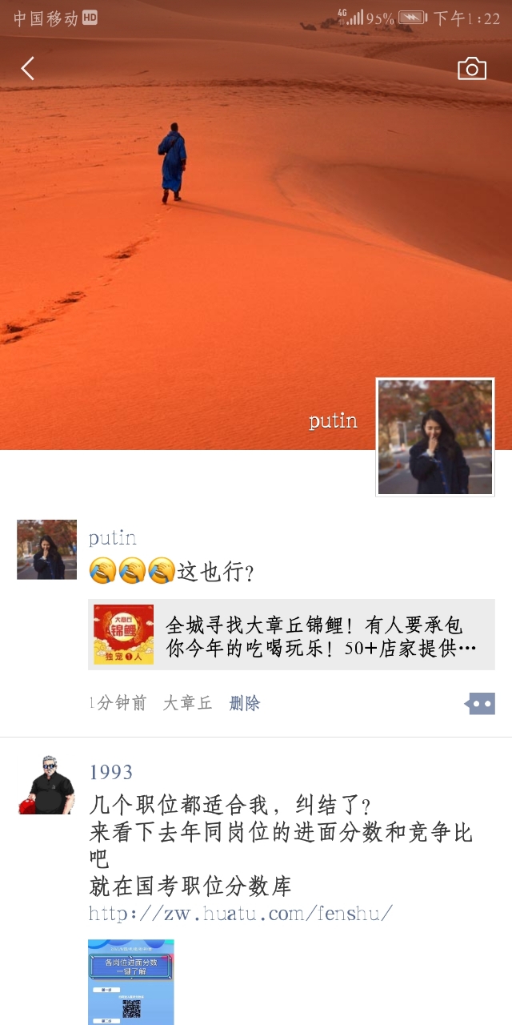Open 1993's avatar picture

coord(46,784)
